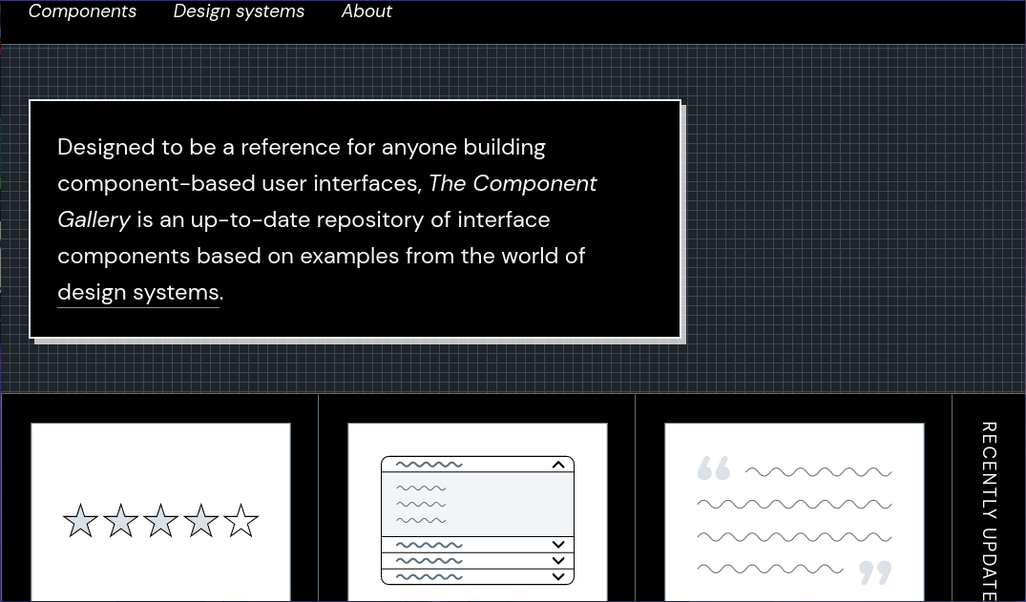Open the accordion component card

(x=477, y=512)
